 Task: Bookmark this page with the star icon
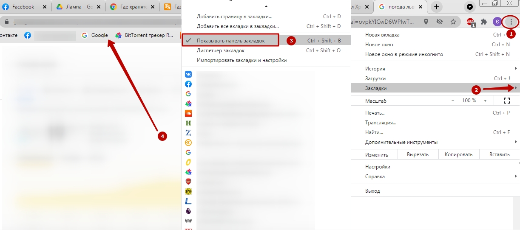[x=453, y=22]
